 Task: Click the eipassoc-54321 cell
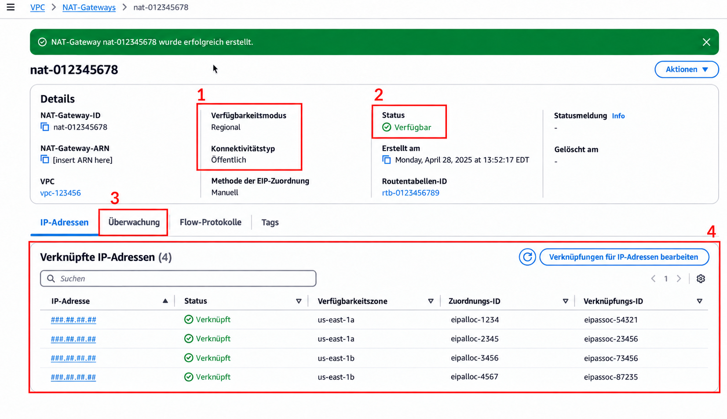click(x=611, y=320)
